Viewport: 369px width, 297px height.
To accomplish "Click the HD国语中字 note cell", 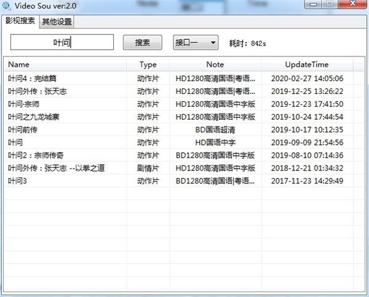I will 215,142.
